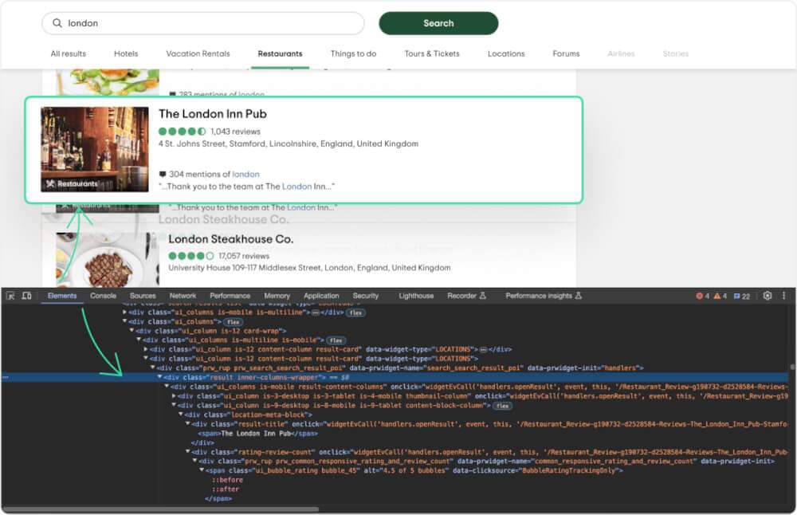The height and width of the screenshot is (515, 797).
Task: Switch to the Console tab
Action: coord(102,295)
